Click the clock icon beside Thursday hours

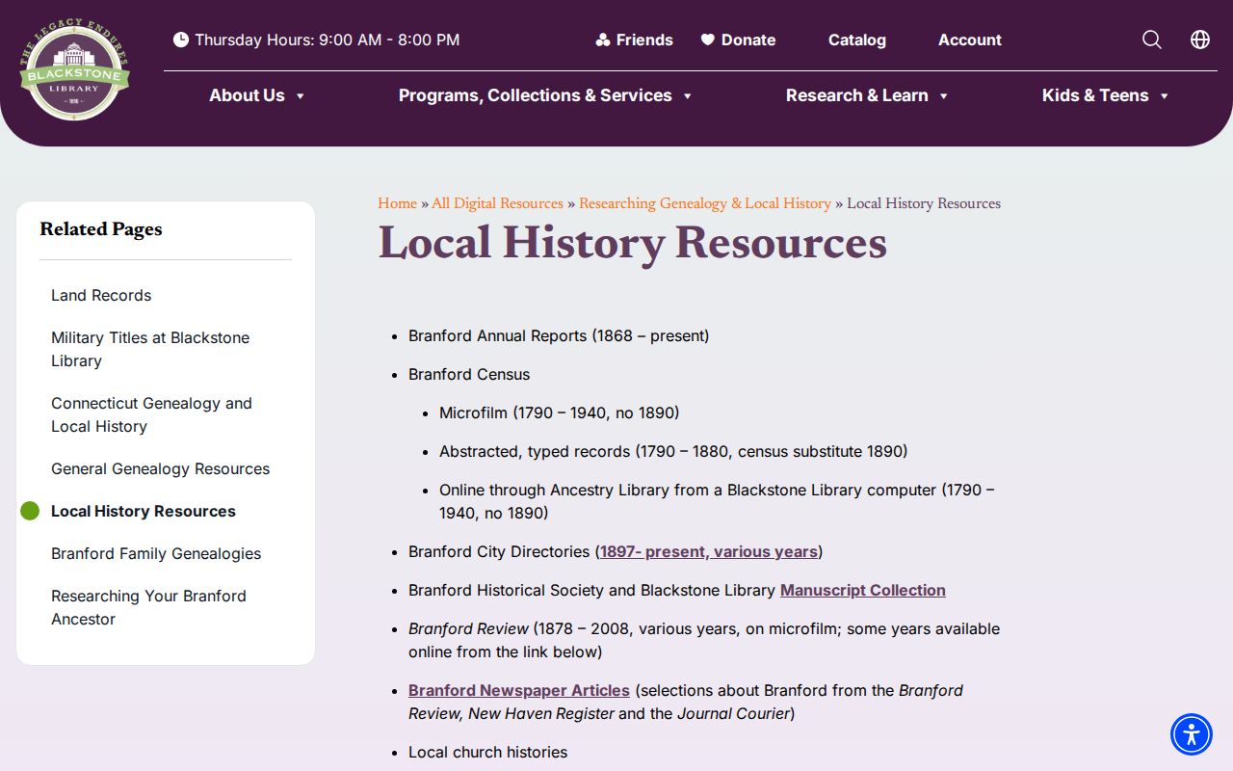181,40
